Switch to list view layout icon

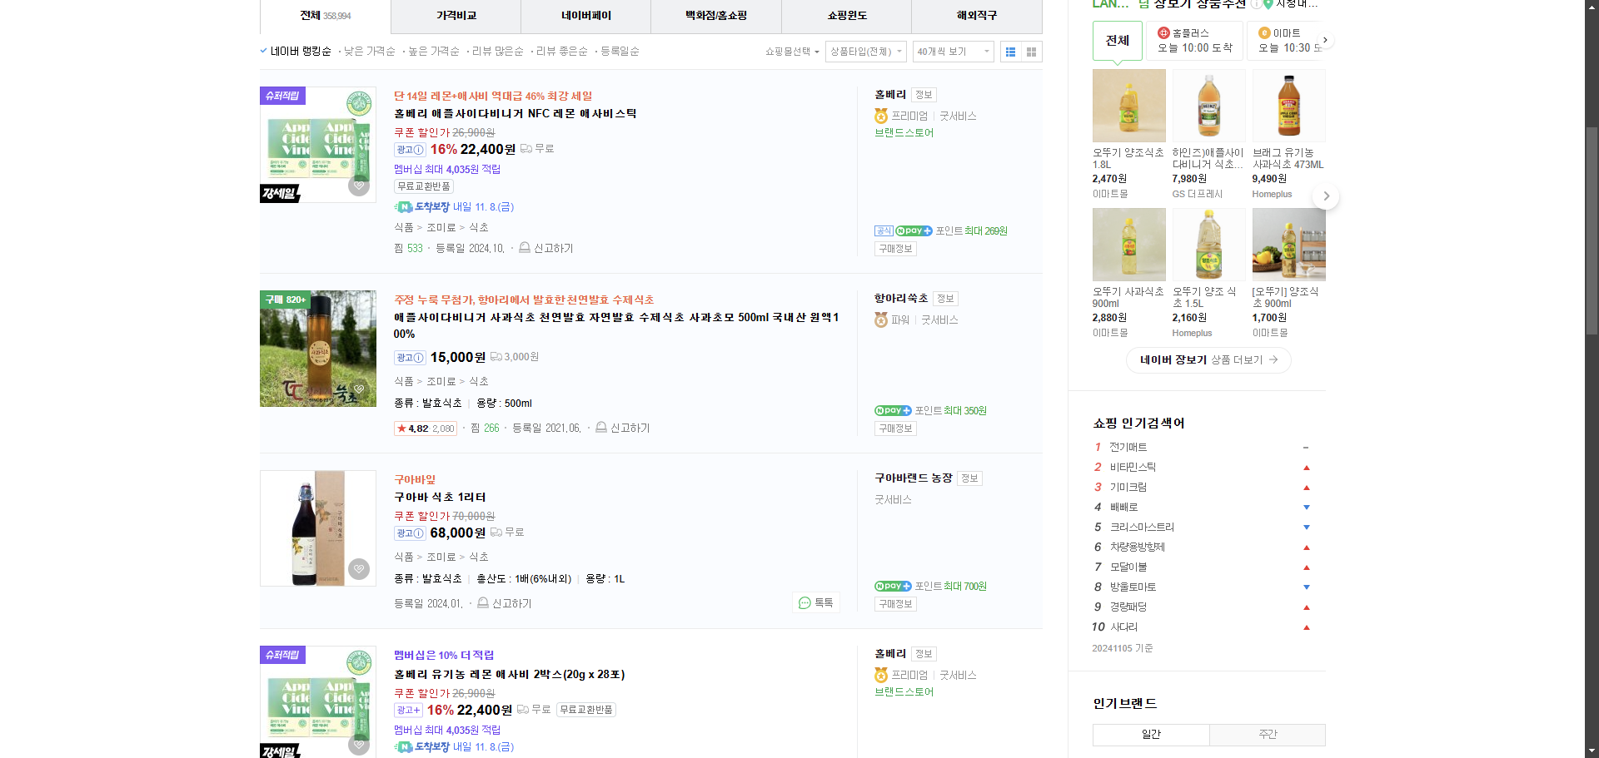pyautogui.click(x=1010, y=52)
